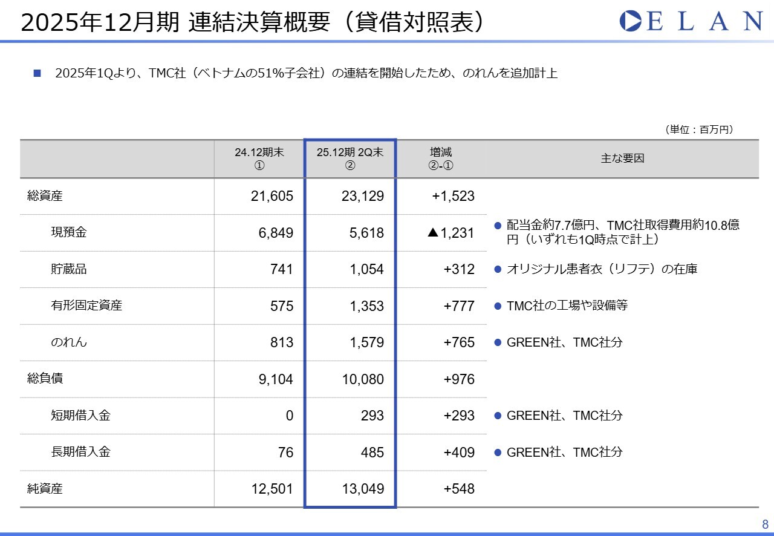Select the 増減 column header
The width and height of the screenshot is (774, 536).
[441, 159]
